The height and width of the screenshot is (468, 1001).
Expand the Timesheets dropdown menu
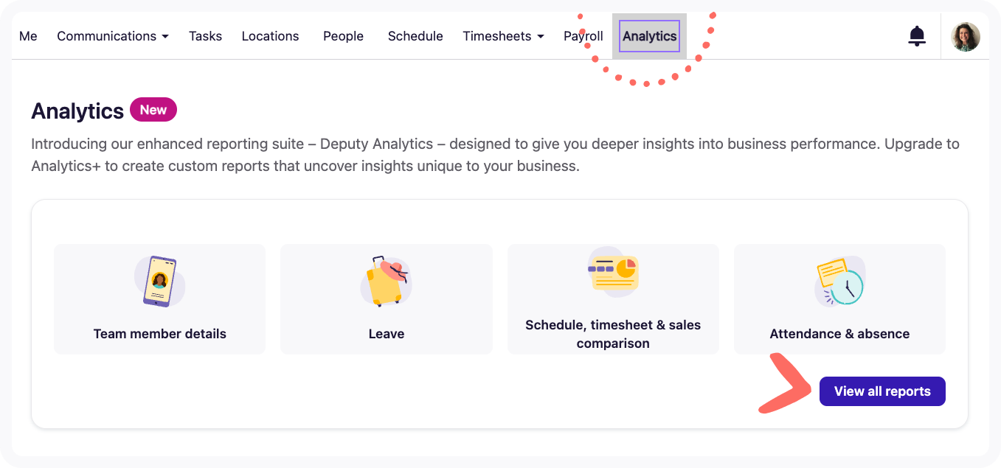click(503, 36)
